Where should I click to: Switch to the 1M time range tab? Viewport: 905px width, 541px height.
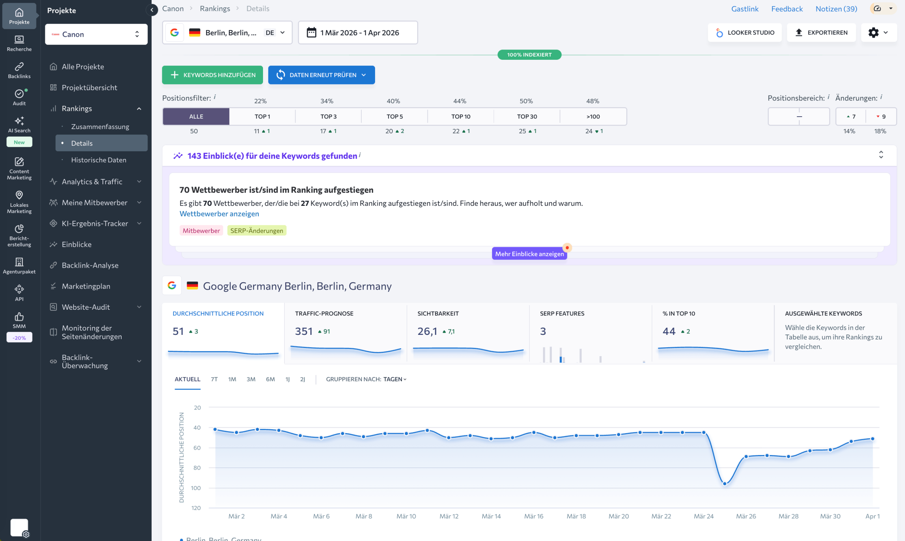232,379
